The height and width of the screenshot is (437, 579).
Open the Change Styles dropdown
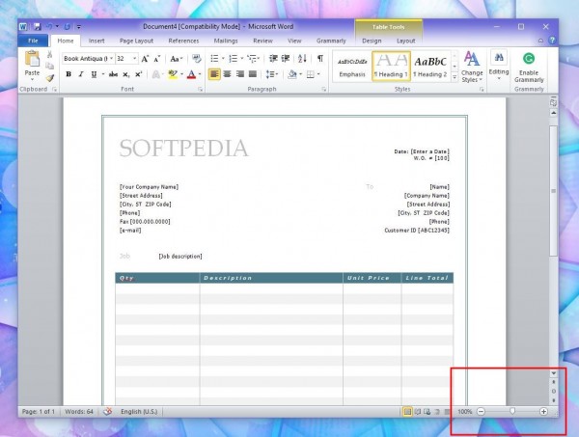click(472, 67)
